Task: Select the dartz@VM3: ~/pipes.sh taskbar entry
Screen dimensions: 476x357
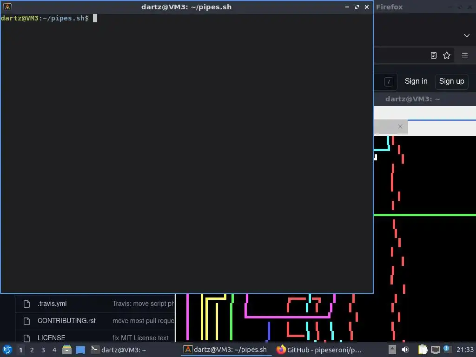Action: click(x=225, y=350)
